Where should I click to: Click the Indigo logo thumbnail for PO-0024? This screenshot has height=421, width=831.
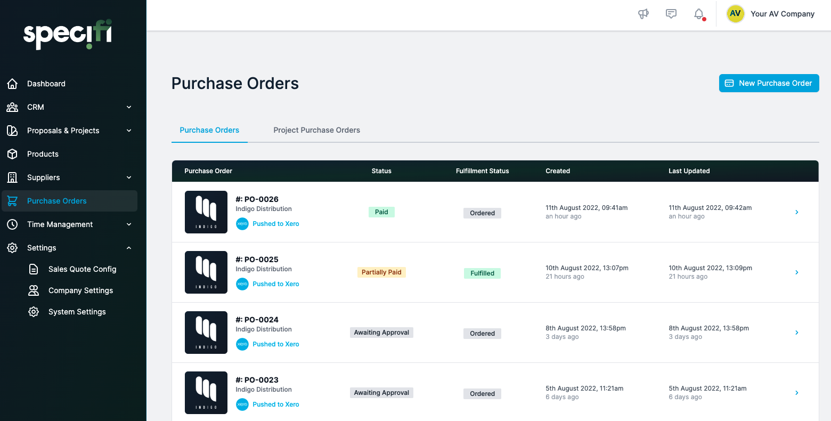[206, 333]
